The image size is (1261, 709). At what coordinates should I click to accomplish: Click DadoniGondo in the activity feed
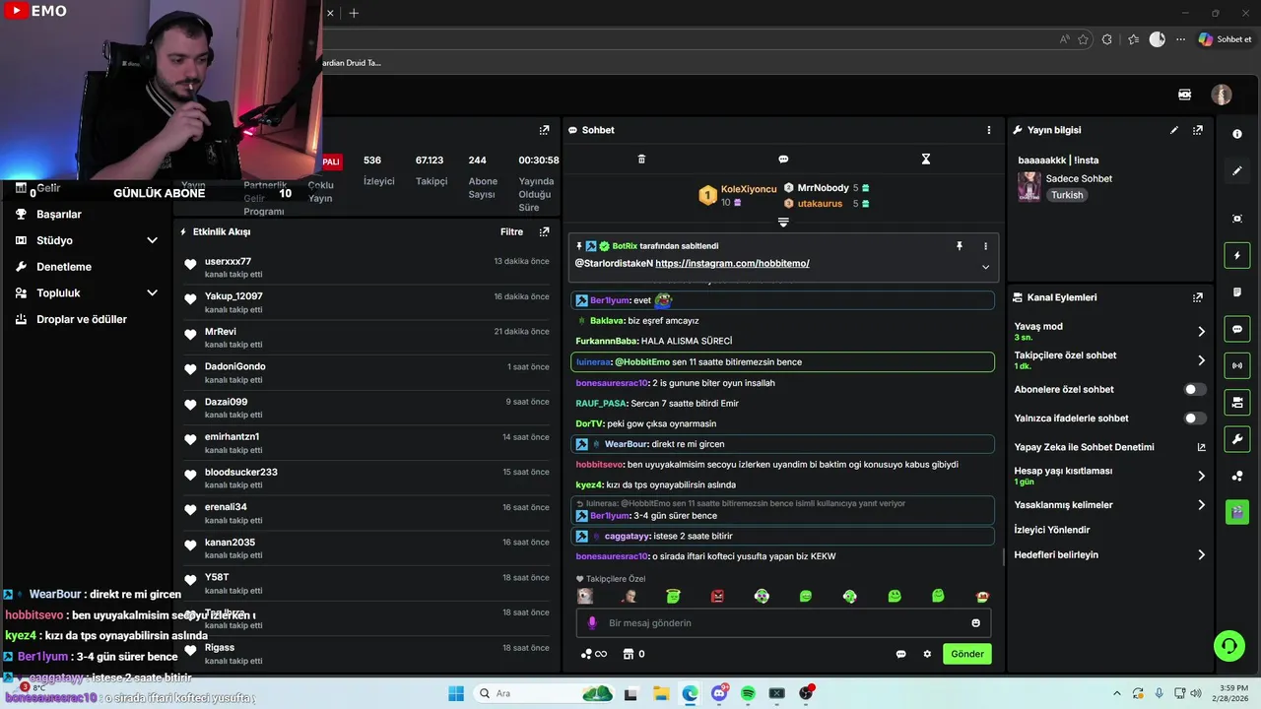coord(235,366)
